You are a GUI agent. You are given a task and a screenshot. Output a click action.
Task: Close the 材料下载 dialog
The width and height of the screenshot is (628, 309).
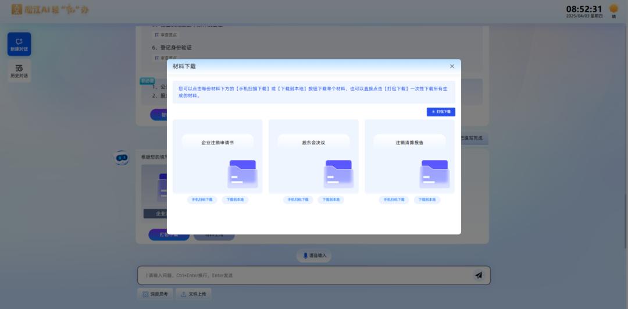[452, 66]
